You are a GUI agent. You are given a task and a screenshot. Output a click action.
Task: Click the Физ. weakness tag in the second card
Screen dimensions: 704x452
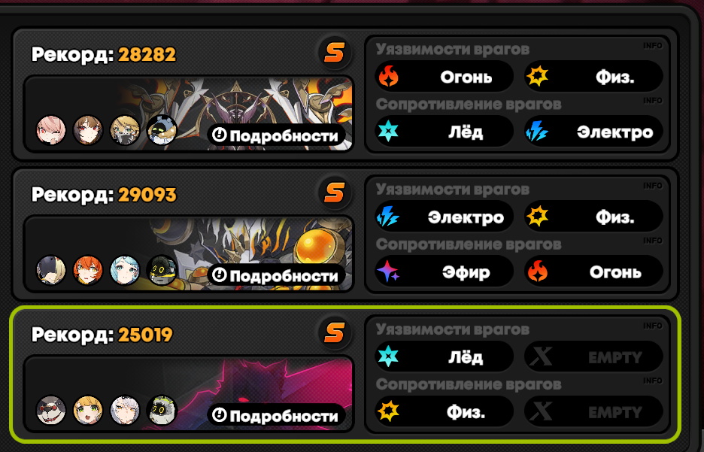[x=593, y=217]
